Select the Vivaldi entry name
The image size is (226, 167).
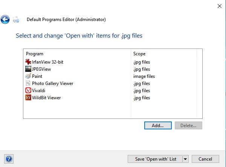click(x=38, y=91)
